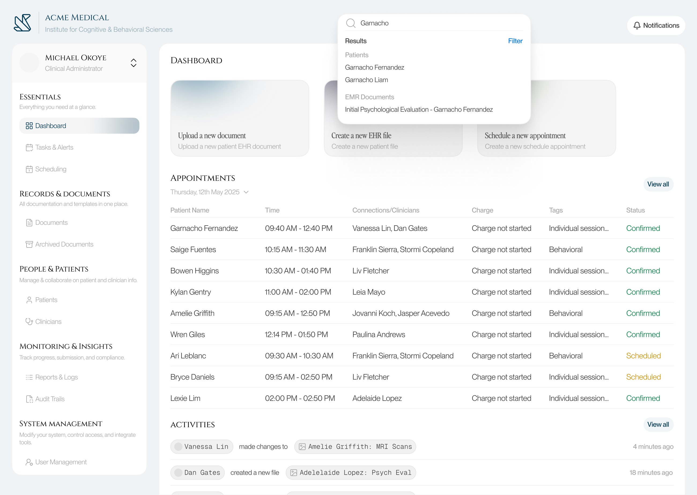Image resolution: width=697 pixels, height=495 pixels.
Task: Click the Acme Medical logo icon
Action: coord(22,23)
